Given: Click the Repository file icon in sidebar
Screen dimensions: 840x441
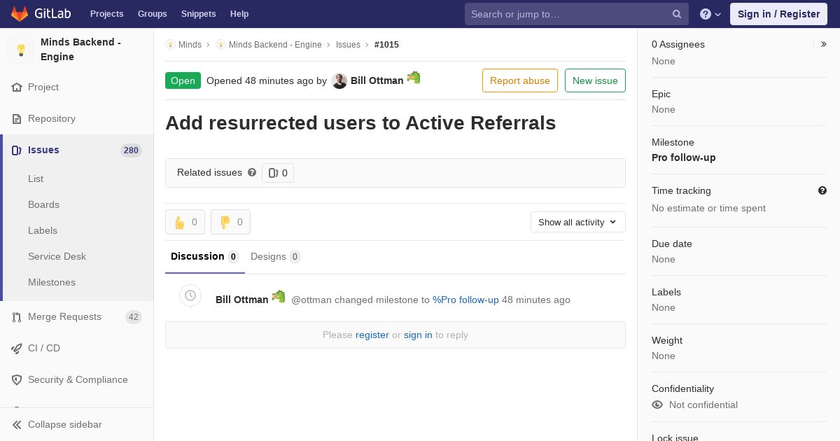Looking at the screenshot, I should pyautogui.click(x=17, y=119).
